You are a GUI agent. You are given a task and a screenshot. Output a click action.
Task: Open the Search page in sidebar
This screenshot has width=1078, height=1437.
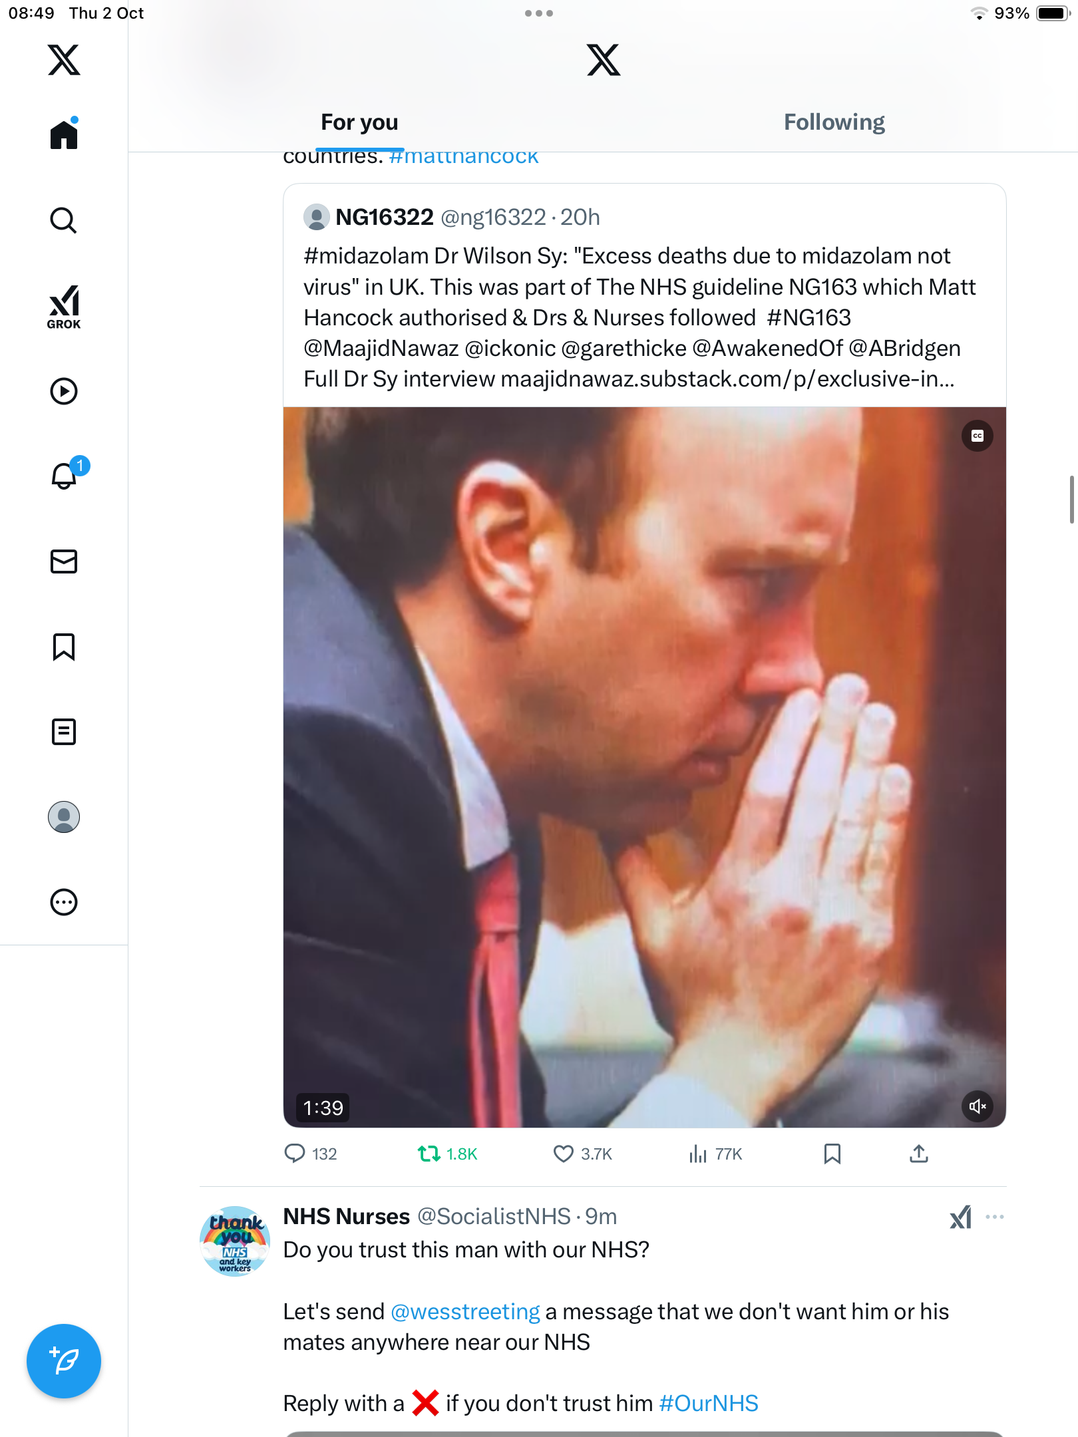(x=64, y=220)
